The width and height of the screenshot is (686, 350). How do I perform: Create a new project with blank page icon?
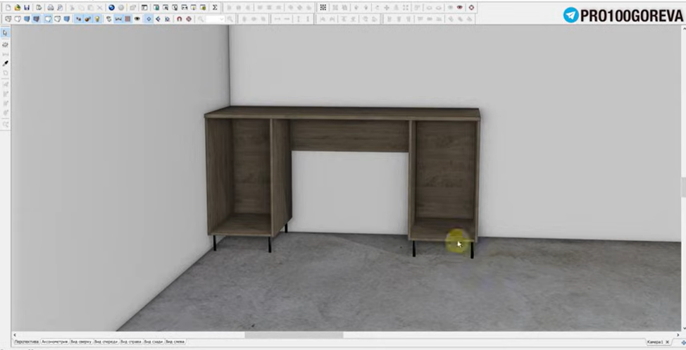point(8,8)
